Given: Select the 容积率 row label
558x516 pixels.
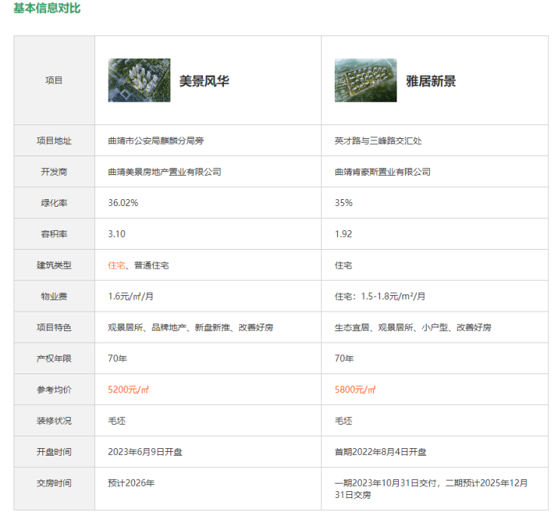Looking at the screenshot, I should tap(54, 234).
